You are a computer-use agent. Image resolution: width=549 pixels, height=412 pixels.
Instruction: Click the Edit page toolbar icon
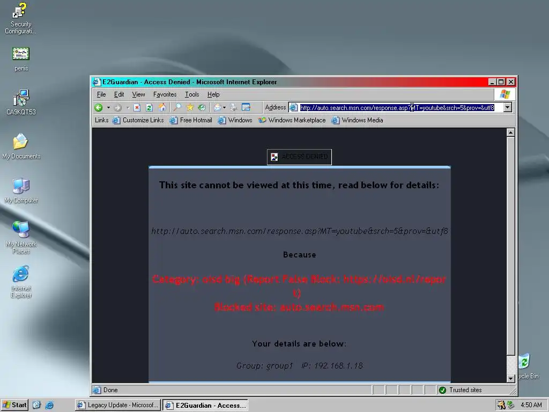click(246, 107)
